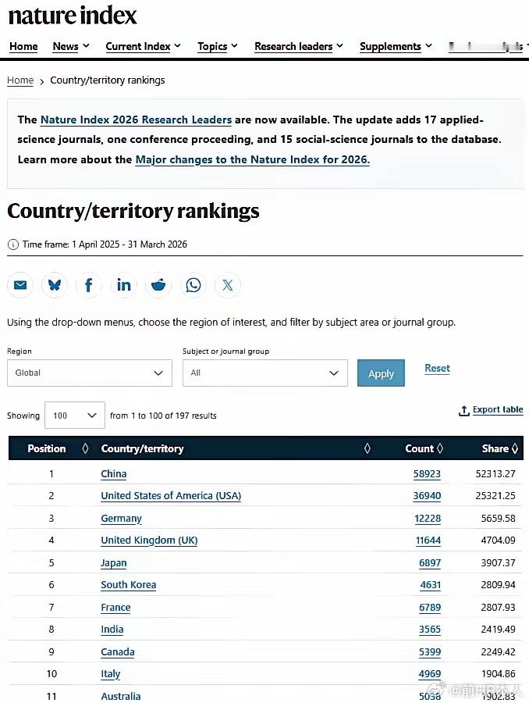Share via WhatsApp icon

tap(193, 284)
